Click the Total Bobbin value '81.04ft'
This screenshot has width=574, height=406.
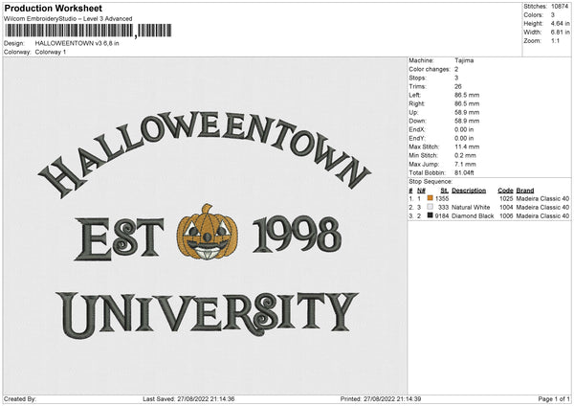[464, 172]
